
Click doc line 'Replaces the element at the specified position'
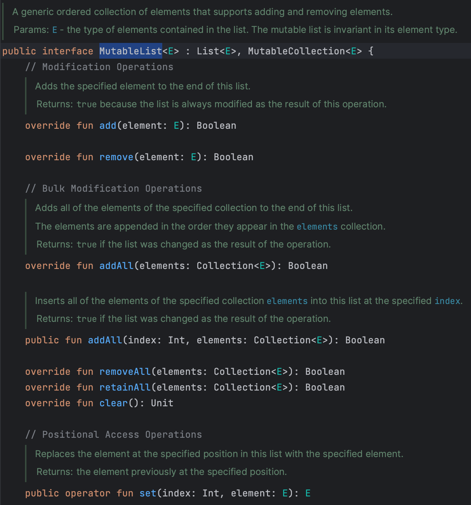coord(219,454)
